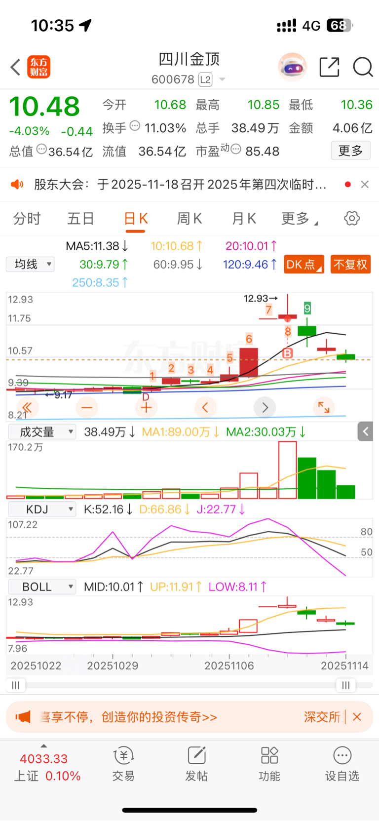The height and width of the screenshot is (821, 379).
Task: Tap the MA5:11.38 value
Action: click(97, 246)
